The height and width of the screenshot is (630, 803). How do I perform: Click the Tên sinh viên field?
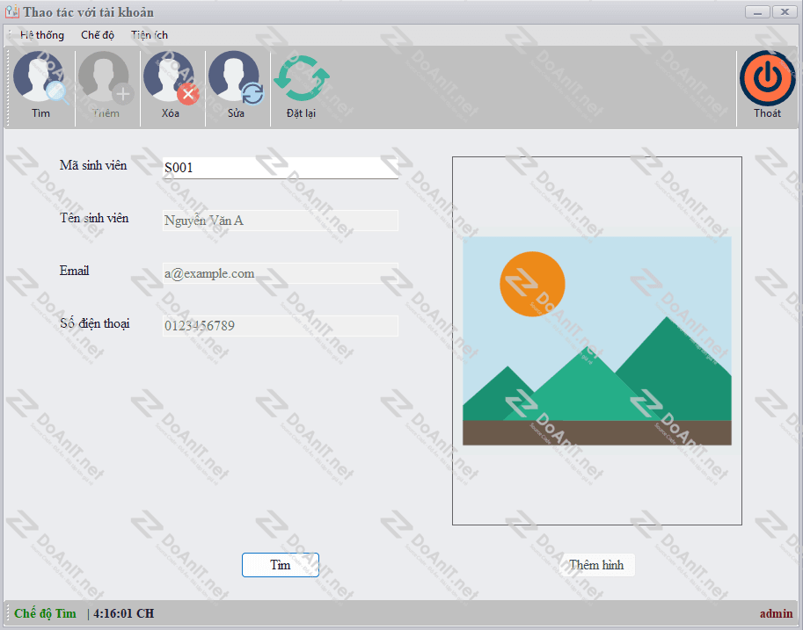(x=281, y=221)
